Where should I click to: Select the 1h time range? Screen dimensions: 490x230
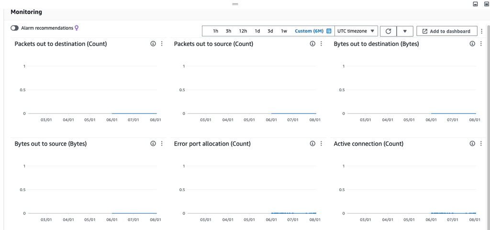215,31
